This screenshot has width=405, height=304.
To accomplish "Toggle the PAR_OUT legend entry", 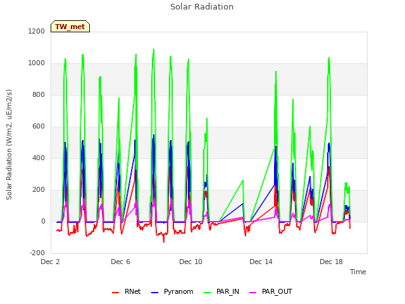I will point(271,291).
